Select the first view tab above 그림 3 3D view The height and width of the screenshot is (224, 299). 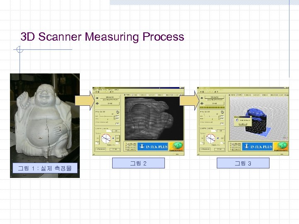pyautogui.click(x=232, y=95)
